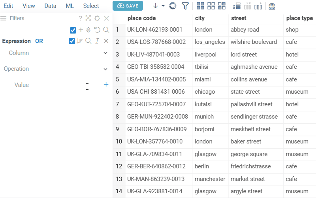Select the george square cell
Viewport: 316px width, 198px height.
coord(256,154)
